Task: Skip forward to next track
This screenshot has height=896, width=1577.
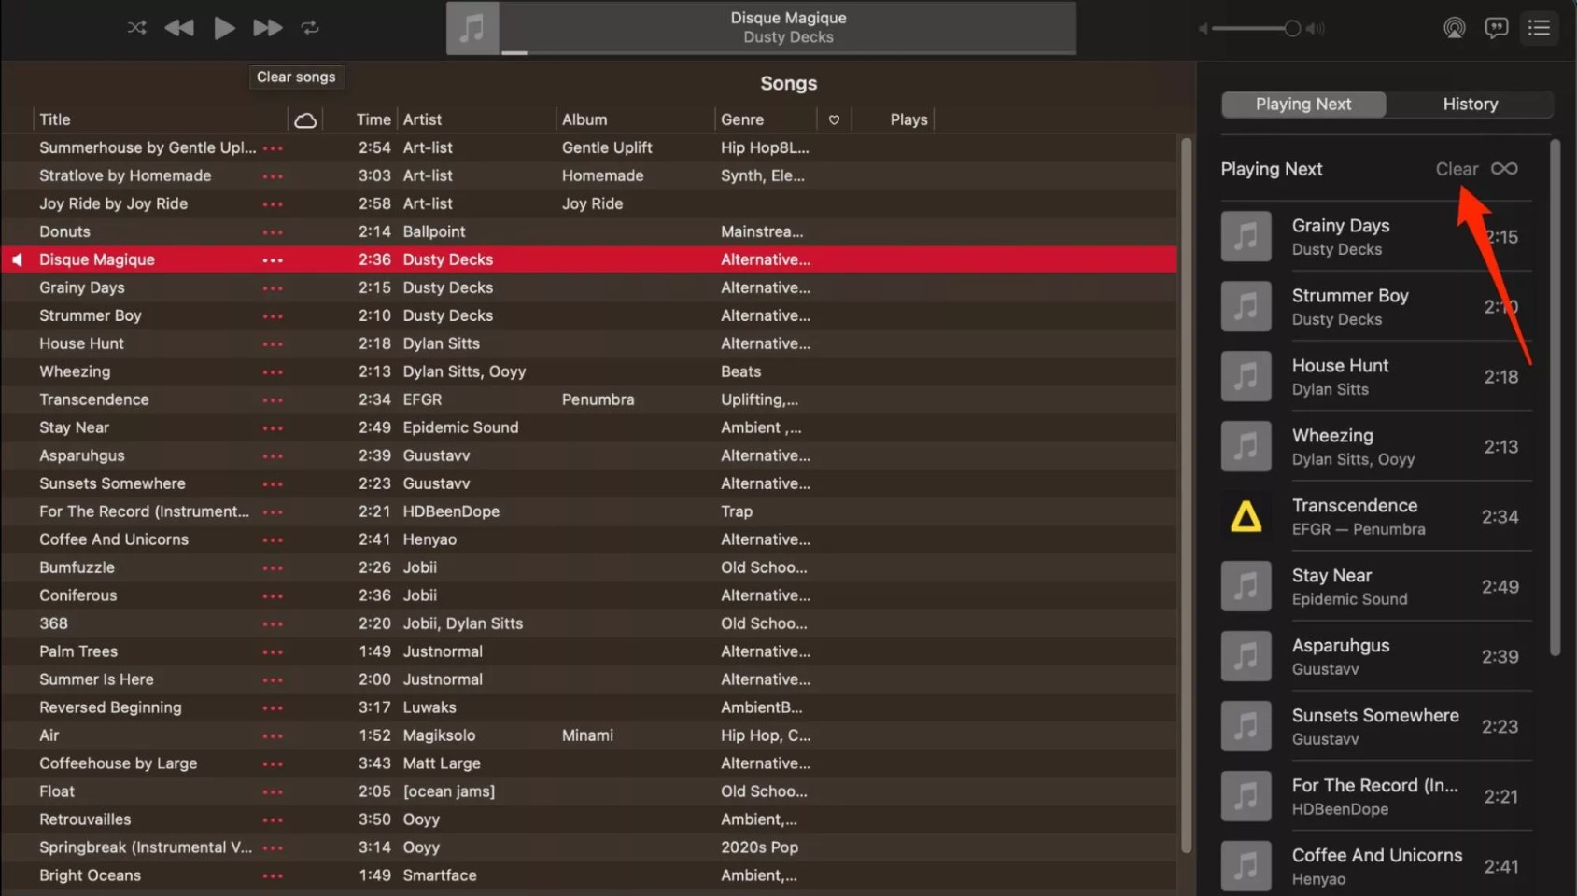Action: click(x=267, y=28)
